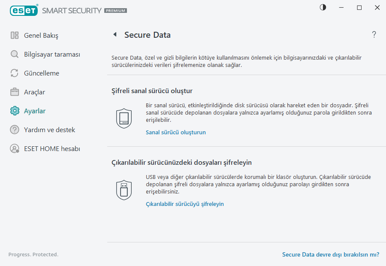Open the ESET HOME hesabı account icon

click(14, 148)
